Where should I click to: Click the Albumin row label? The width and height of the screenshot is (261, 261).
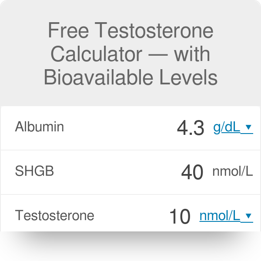click(x=40, y=127)
